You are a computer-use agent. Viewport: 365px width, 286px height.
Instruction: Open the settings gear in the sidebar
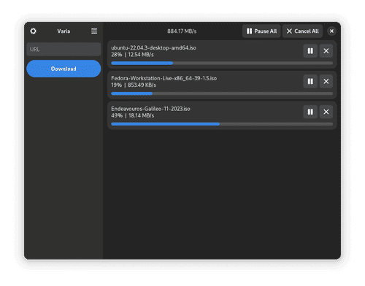pyautogui.click(x=33, y=31)
